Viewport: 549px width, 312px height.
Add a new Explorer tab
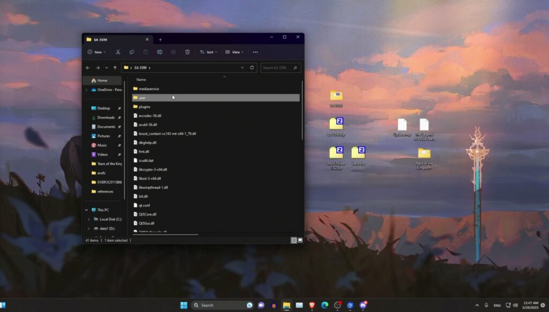(160, 40)
